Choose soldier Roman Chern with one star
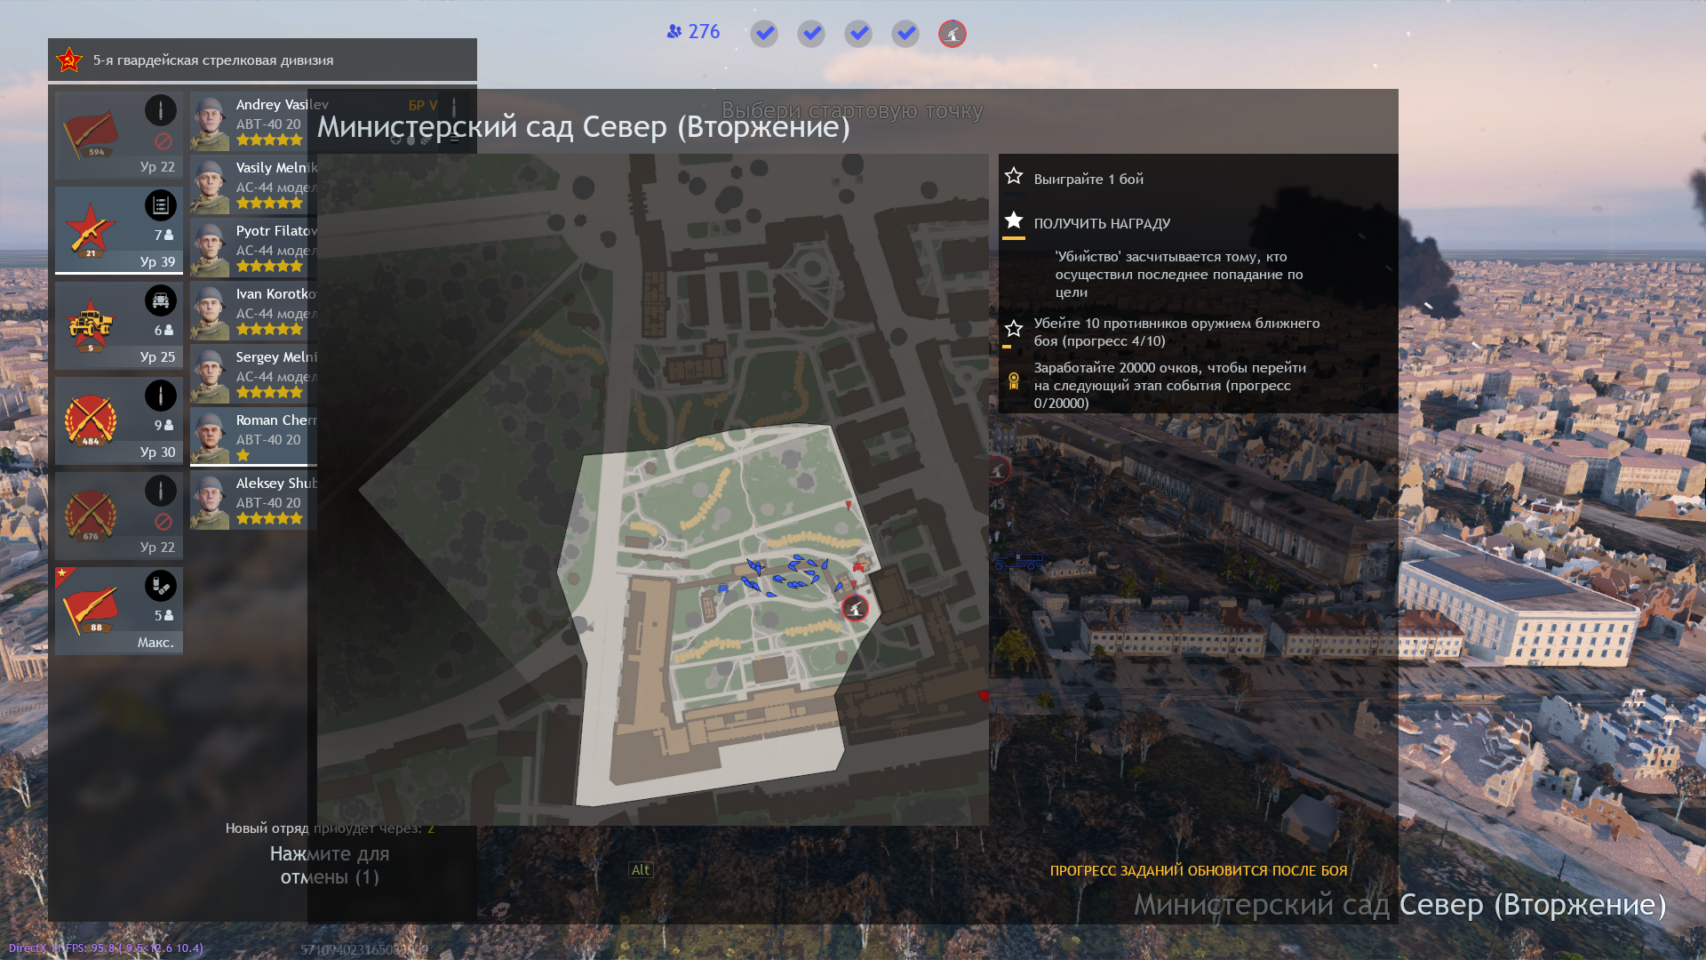Viewport: 1706px width, 960px height. (x=253, y=436)
